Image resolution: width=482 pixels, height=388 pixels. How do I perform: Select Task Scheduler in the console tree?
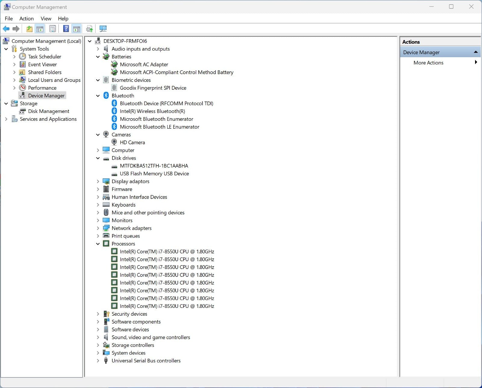click(x=45, y=57)
